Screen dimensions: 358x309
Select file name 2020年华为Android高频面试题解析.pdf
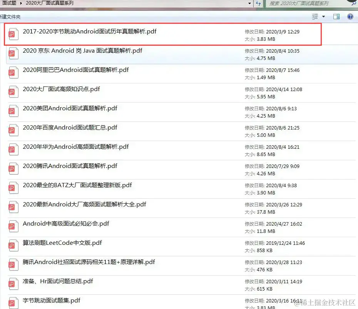click(76, 147)
